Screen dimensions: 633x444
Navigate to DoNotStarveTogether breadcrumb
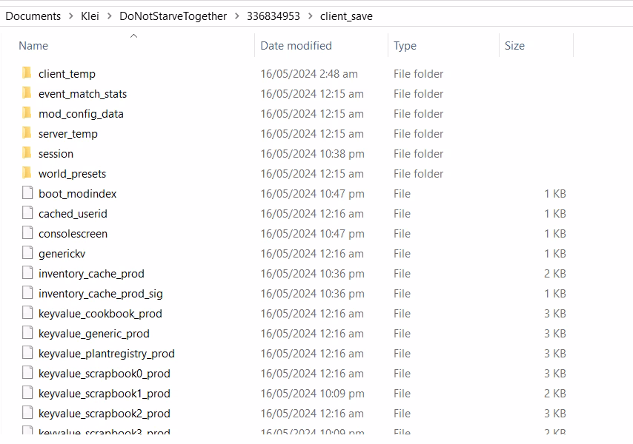click(173, 16)
